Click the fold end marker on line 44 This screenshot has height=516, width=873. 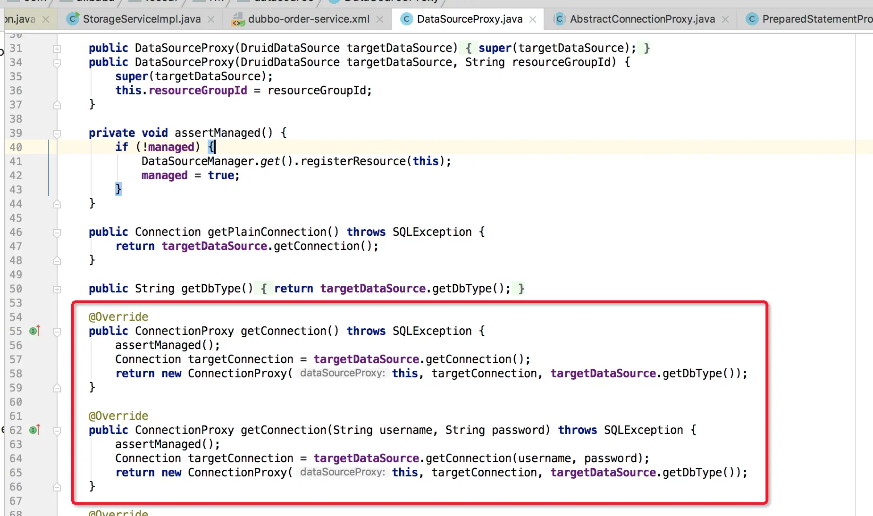tap(57, 204)
